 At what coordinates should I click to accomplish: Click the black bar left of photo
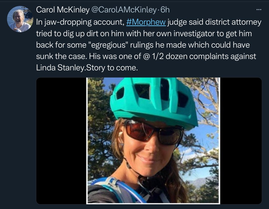pyautogui.click(x=61, y=140)
